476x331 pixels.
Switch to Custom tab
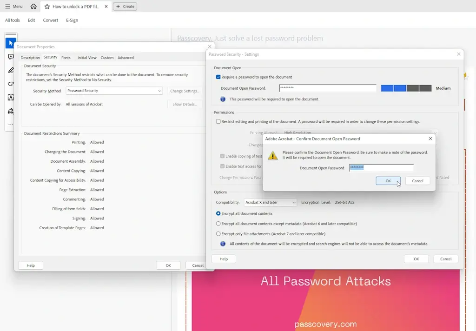[x=107, y=58]
